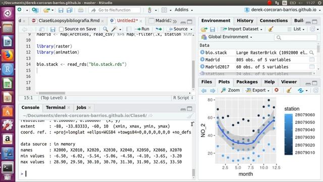Open the Help tab
The height and width of the screenshot is (182, 323).
click(269, 82)
